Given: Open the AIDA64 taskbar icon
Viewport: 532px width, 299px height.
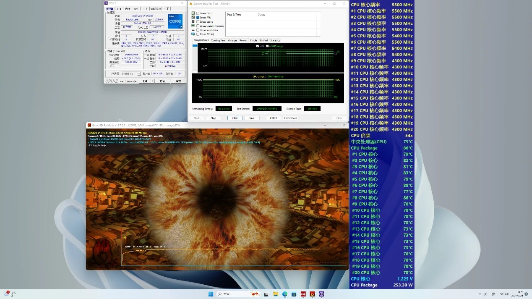Looking at the screenshot, I should click(303, 294).
